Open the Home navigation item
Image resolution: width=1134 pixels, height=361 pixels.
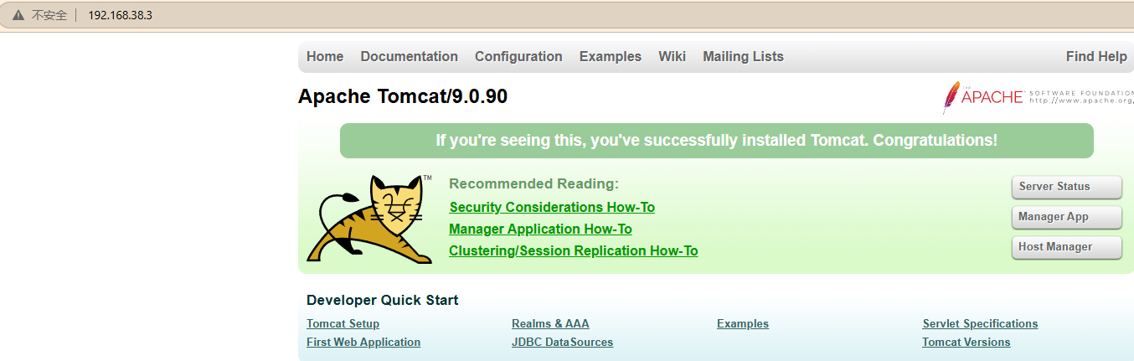tap(325, 57)
